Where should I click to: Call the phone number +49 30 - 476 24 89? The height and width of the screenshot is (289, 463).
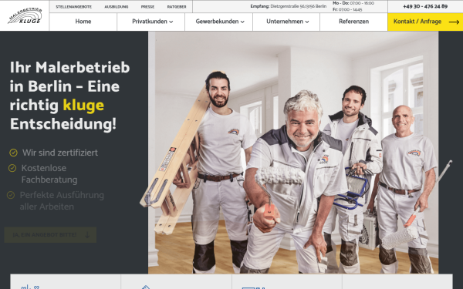coord(425,6)
